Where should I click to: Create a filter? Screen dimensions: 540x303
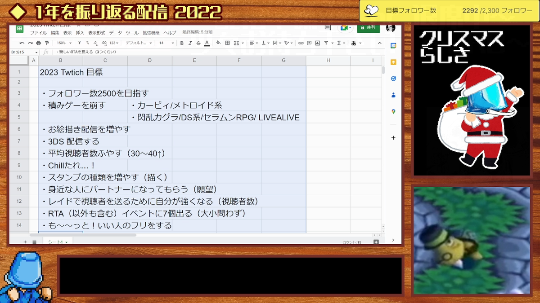pos(326,43)
